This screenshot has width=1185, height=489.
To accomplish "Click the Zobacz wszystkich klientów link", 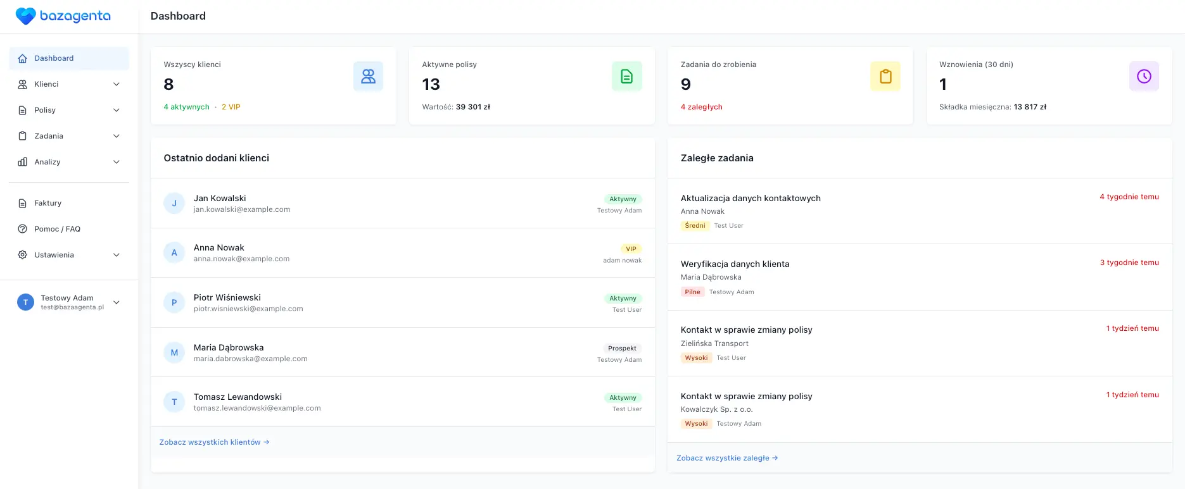I will [214, 442].
